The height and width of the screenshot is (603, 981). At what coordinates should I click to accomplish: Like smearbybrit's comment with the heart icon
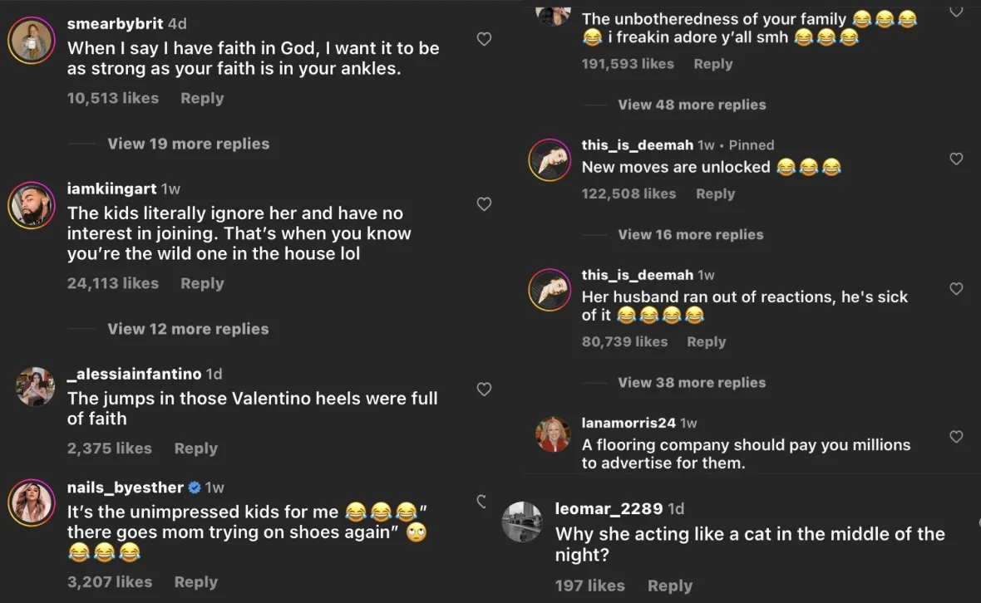click(x=484, y=39)
